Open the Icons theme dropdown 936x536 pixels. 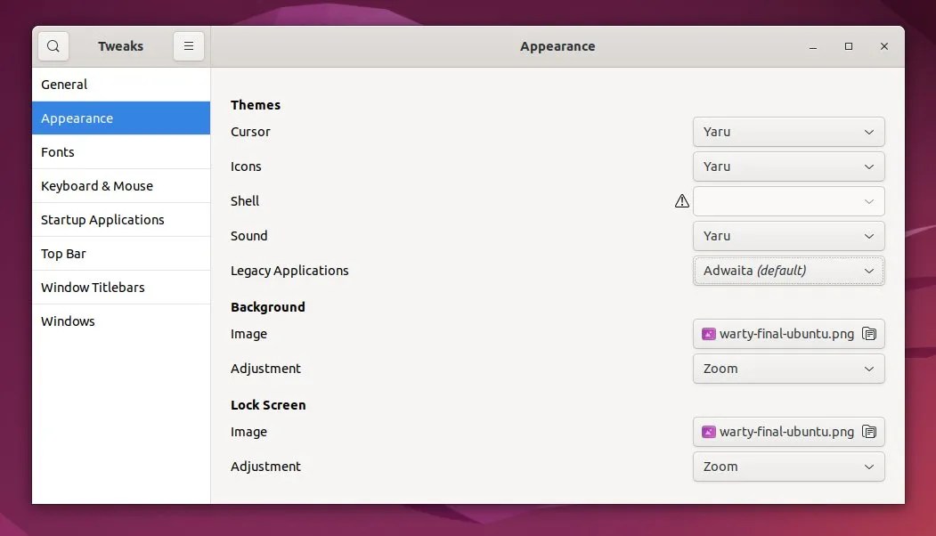[788, 166]
